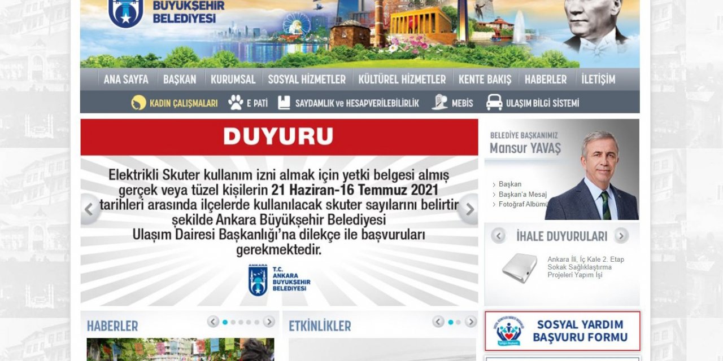Click the MEBIS icon
Screen dimensions: 723x361
pos(439,102)
